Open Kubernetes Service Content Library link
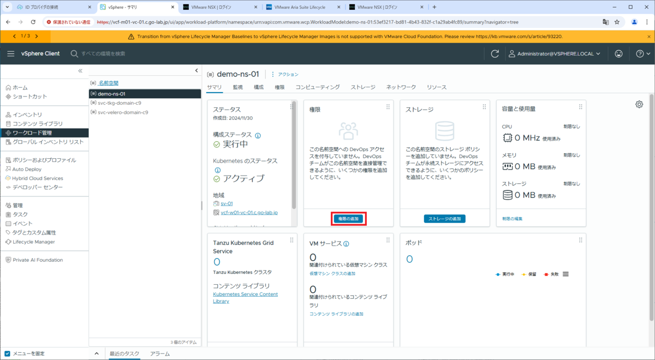 click(245, 297)
